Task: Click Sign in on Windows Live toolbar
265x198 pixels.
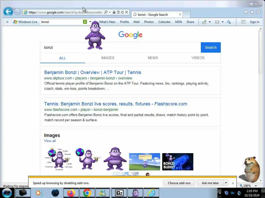Action: click(255, 22)
